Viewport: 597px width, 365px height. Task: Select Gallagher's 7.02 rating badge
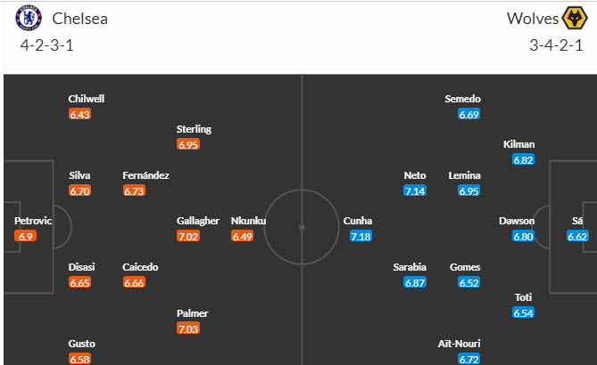187,236
